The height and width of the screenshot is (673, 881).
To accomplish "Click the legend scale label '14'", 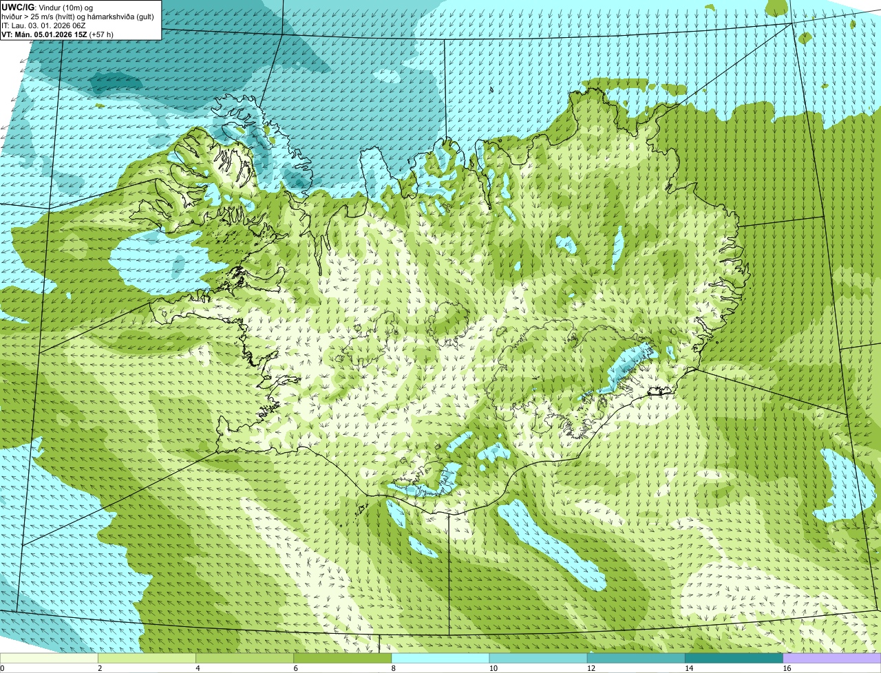I will (688, 668).
